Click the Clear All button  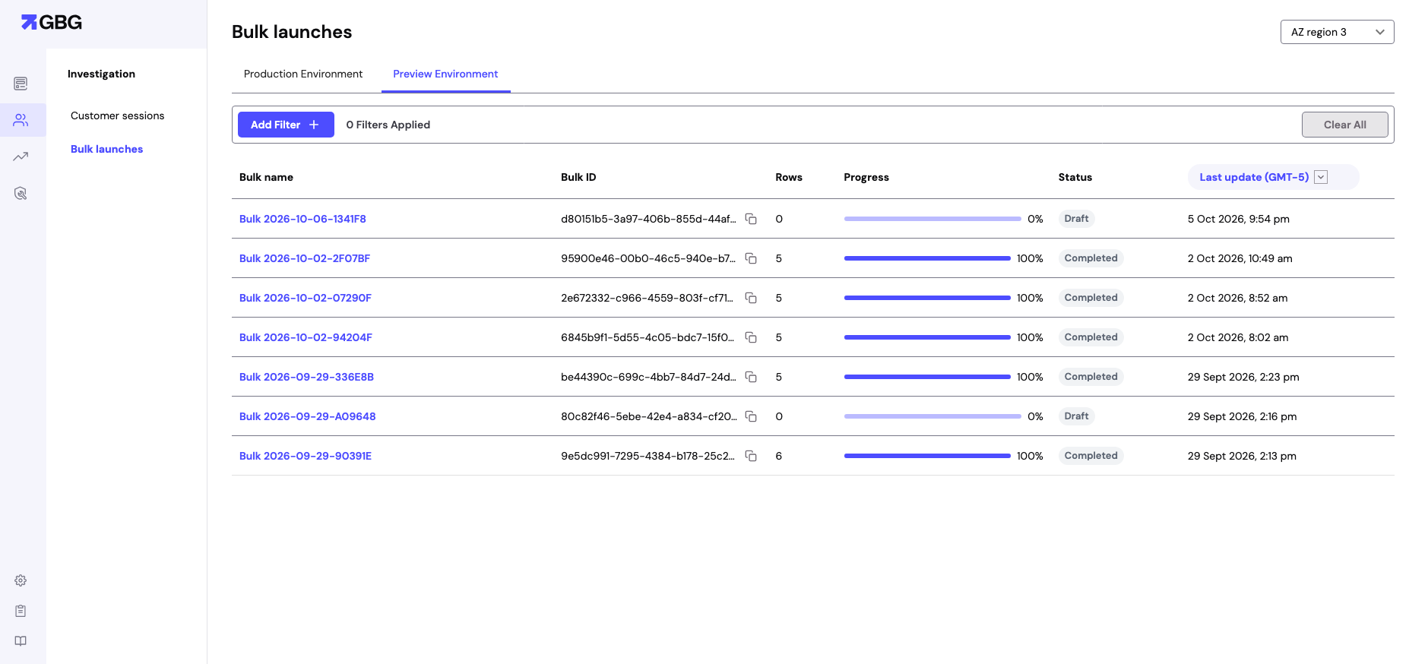click(x=1344, y=125)
